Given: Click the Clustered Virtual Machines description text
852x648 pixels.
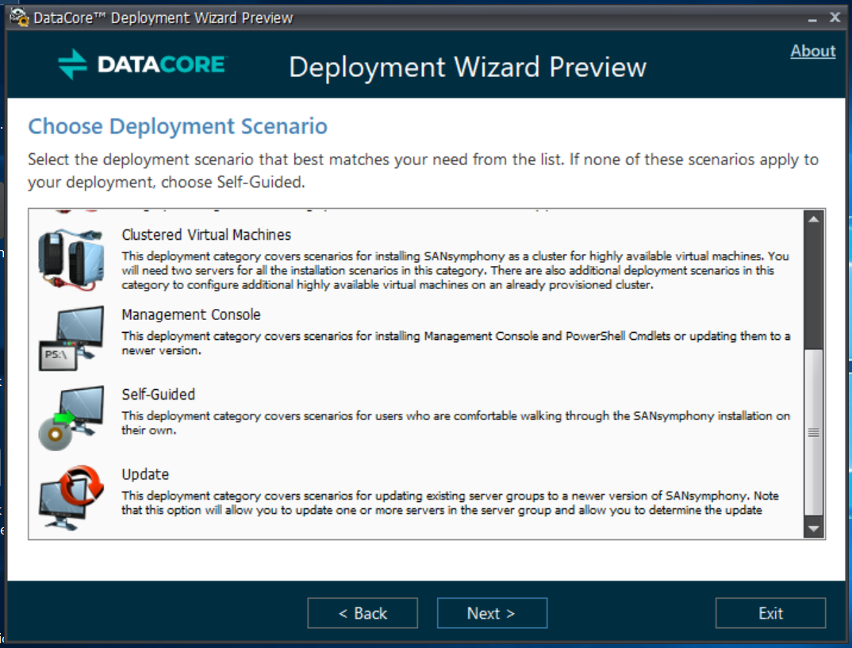Looking at the screenshot, I should 455,271.
